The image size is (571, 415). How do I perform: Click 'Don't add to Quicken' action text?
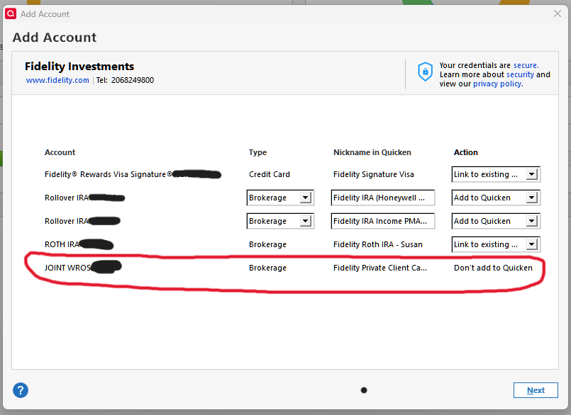tap(493, 268)
